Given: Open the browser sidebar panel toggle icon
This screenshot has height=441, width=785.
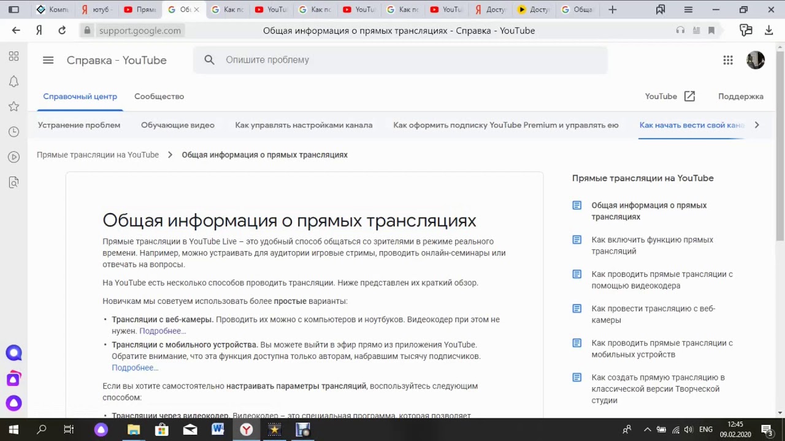Looking at the screenshot, I should click(13, 10).
